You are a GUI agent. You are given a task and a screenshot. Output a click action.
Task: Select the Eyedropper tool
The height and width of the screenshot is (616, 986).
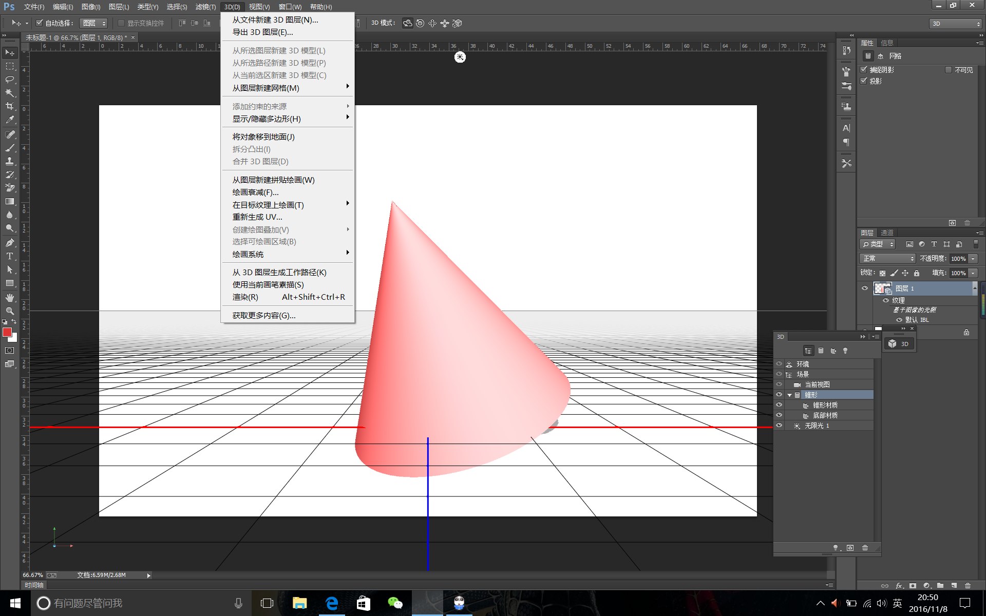(x=10, y=120)
